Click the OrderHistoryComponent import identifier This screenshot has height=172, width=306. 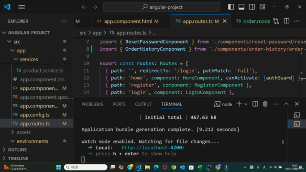(x=155, y=49)
